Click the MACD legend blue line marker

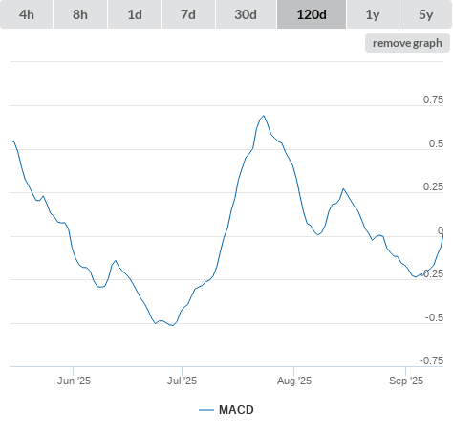[206, 410]
